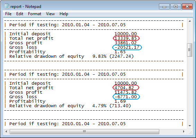Viewport: 196px width, 138px height.
Task: Click the horizontal scrollbar right arrow
Action: pyautogui.click(x=184, y=131)
